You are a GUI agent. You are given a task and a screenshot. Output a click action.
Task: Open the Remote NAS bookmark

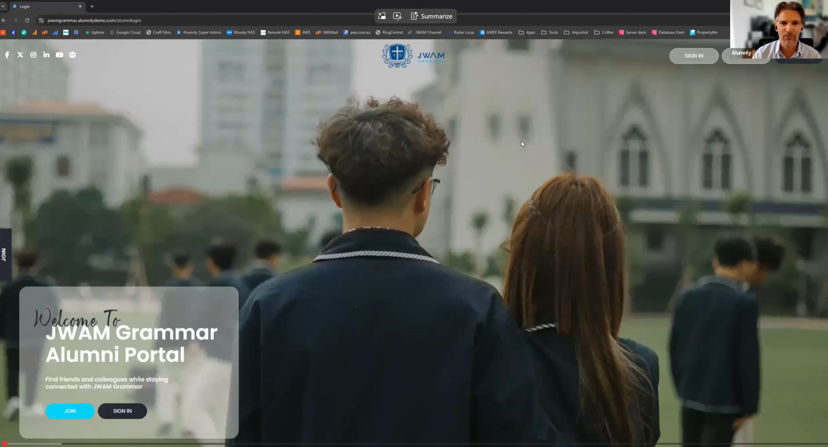(275, 32)
